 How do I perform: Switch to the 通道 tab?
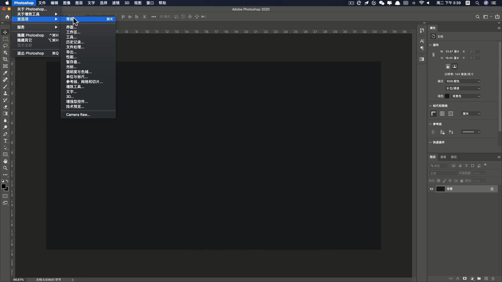[x=443, y=157]
